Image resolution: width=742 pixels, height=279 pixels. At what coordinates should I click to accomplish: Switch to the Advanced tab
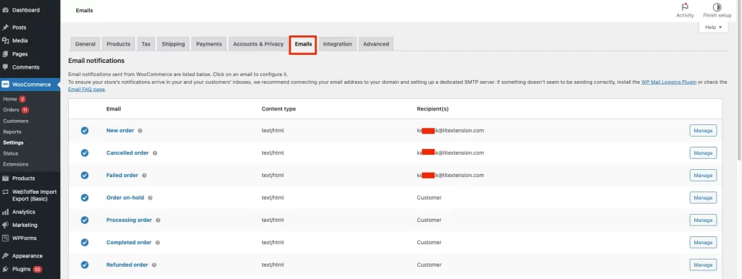[x=376, y=44]
